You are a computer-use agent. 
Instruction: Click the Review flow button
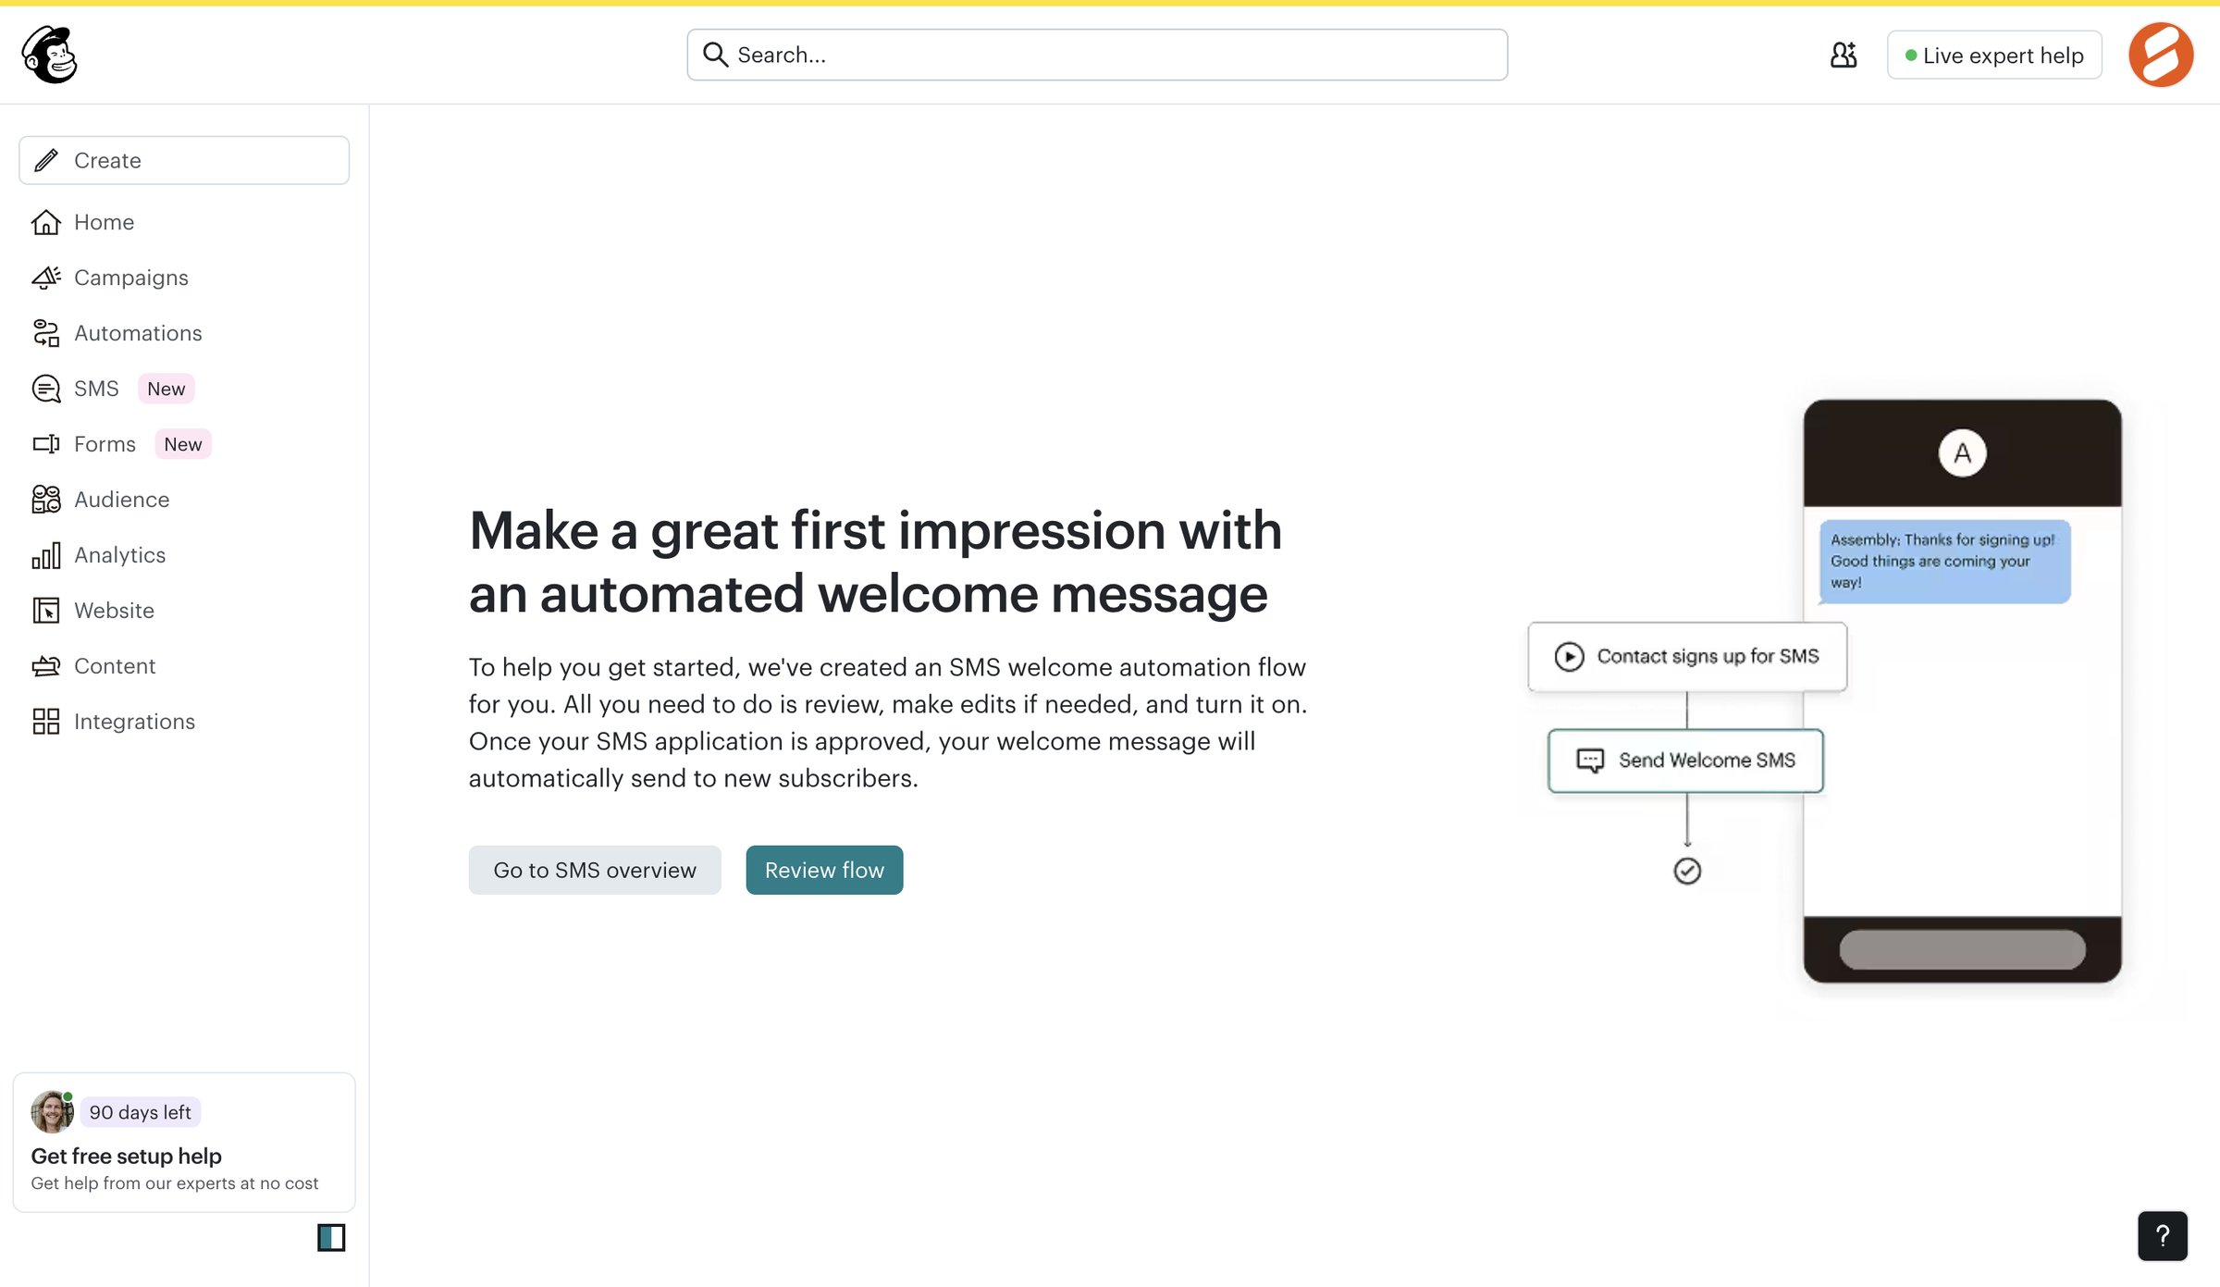(824, 870)
